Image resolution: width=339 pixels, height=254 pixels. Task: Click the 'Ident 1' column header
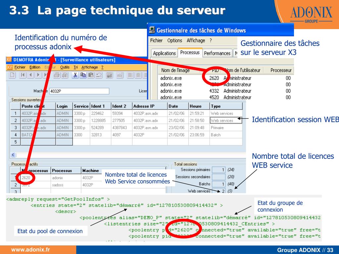tap(101, 106)
